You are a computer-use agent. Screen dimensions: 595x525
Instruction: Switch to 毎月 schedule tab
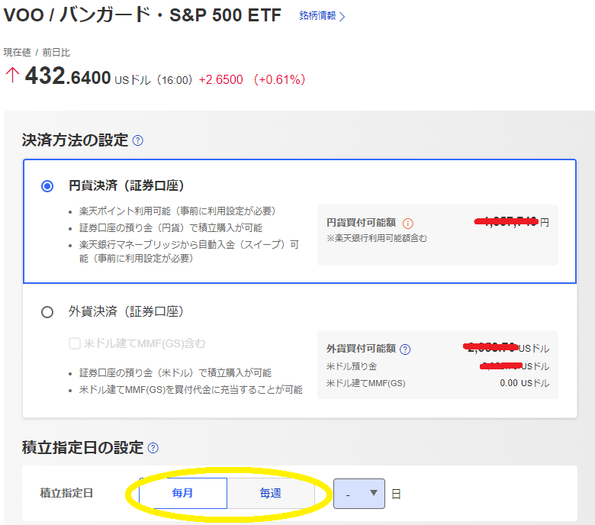[x=183, y=493]
